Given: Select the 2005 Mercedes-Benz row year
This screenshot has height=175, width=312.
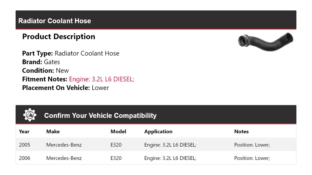Looking at the screenshot, I should click(24, 145).
